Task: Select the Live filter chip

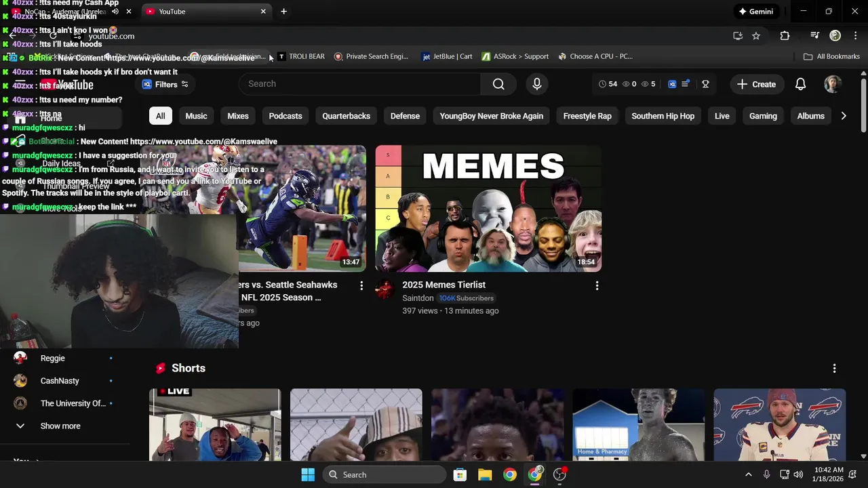Action: pyautogui.click(x=722, y=116)
